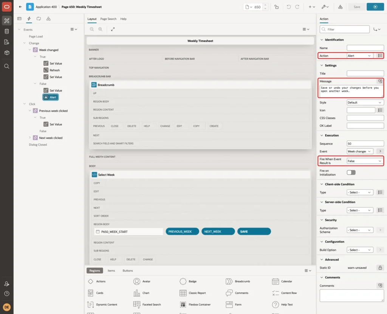Viewport: 387px width, 314px height.
Task: Open the App Builder sidebar icon
Action: point(7,20)
